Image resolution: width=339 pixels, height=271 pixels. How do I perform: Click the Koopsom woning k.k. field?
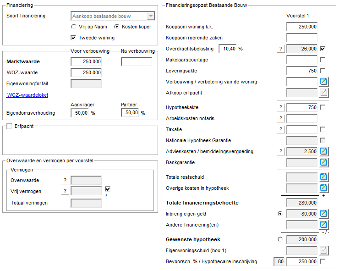(x=302, y=27)
